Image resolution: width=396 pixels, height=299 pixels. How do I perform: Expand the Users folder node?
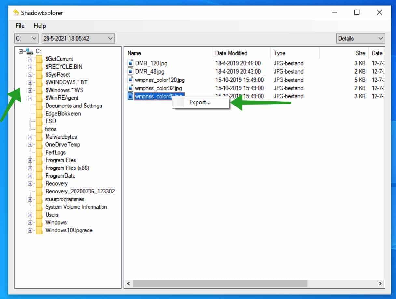coord(30,215)
